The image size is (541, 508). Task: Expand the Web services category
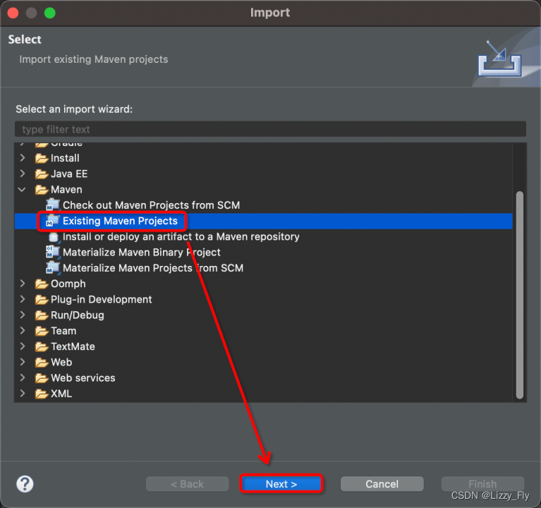tap(23, 377)
